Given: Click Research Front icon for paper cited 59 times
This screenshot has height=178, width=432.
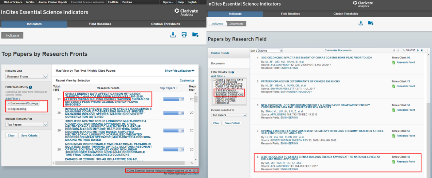Looking at the screenshot, I should (x=394, y=110).
